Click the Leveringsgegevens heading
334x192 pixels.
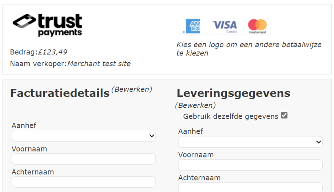(x=233, y=93)
